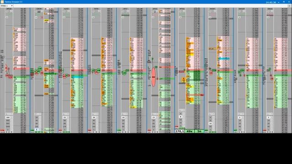Select the TATN ticker header
The width and height of the screenshot is (292, 164).
coord(96,9)
